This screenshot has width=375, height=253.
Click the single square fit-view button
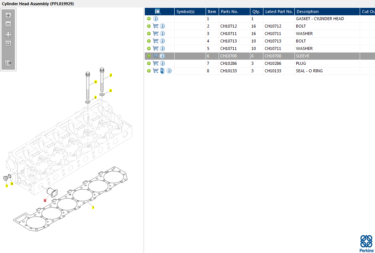coord(8,43)
